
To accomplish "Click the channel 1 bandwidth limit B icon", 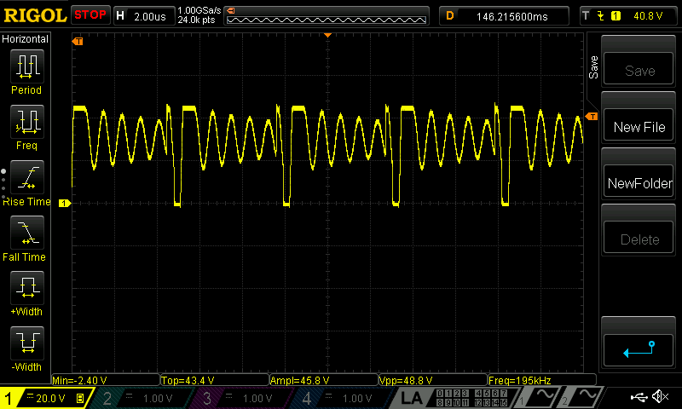I will click(80, 398).
